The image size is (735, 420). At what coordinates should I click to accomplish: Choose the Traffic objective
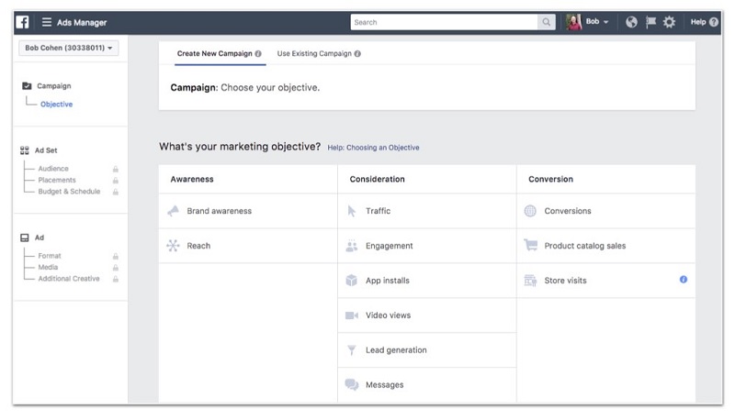427,211
